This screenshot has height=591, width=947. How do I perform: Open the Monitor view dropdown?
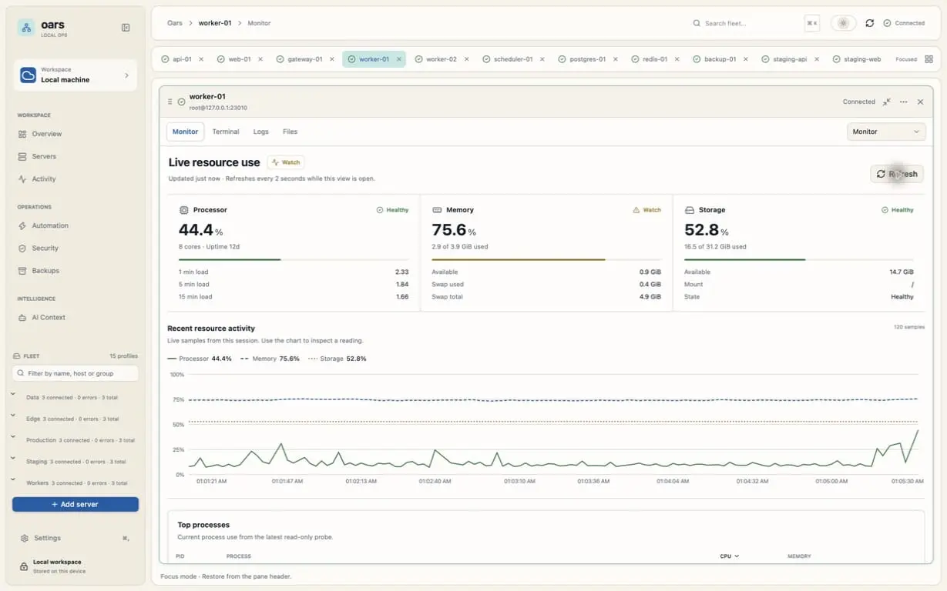(x=886, y=132)
